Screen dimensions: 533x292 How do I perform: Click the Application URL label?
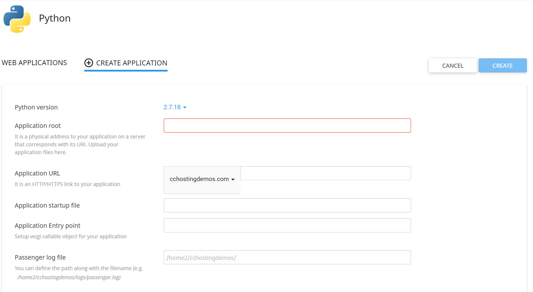pyautogui.click(x=37, y=173)
